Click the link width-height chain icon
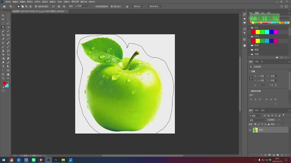Viewport: 291px width, 163px height. click(251, 78)
